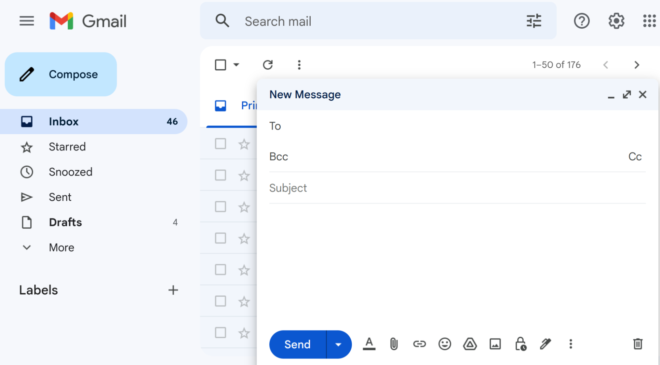Click the Bcc recipients label
This screenshot has height=365, width=660.
(x=279, y=156)
